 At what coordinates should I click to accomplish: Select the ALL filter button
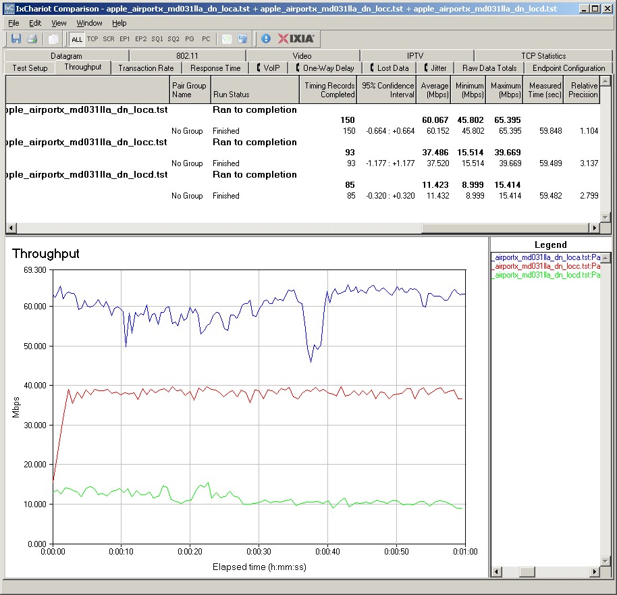point(77,39)
